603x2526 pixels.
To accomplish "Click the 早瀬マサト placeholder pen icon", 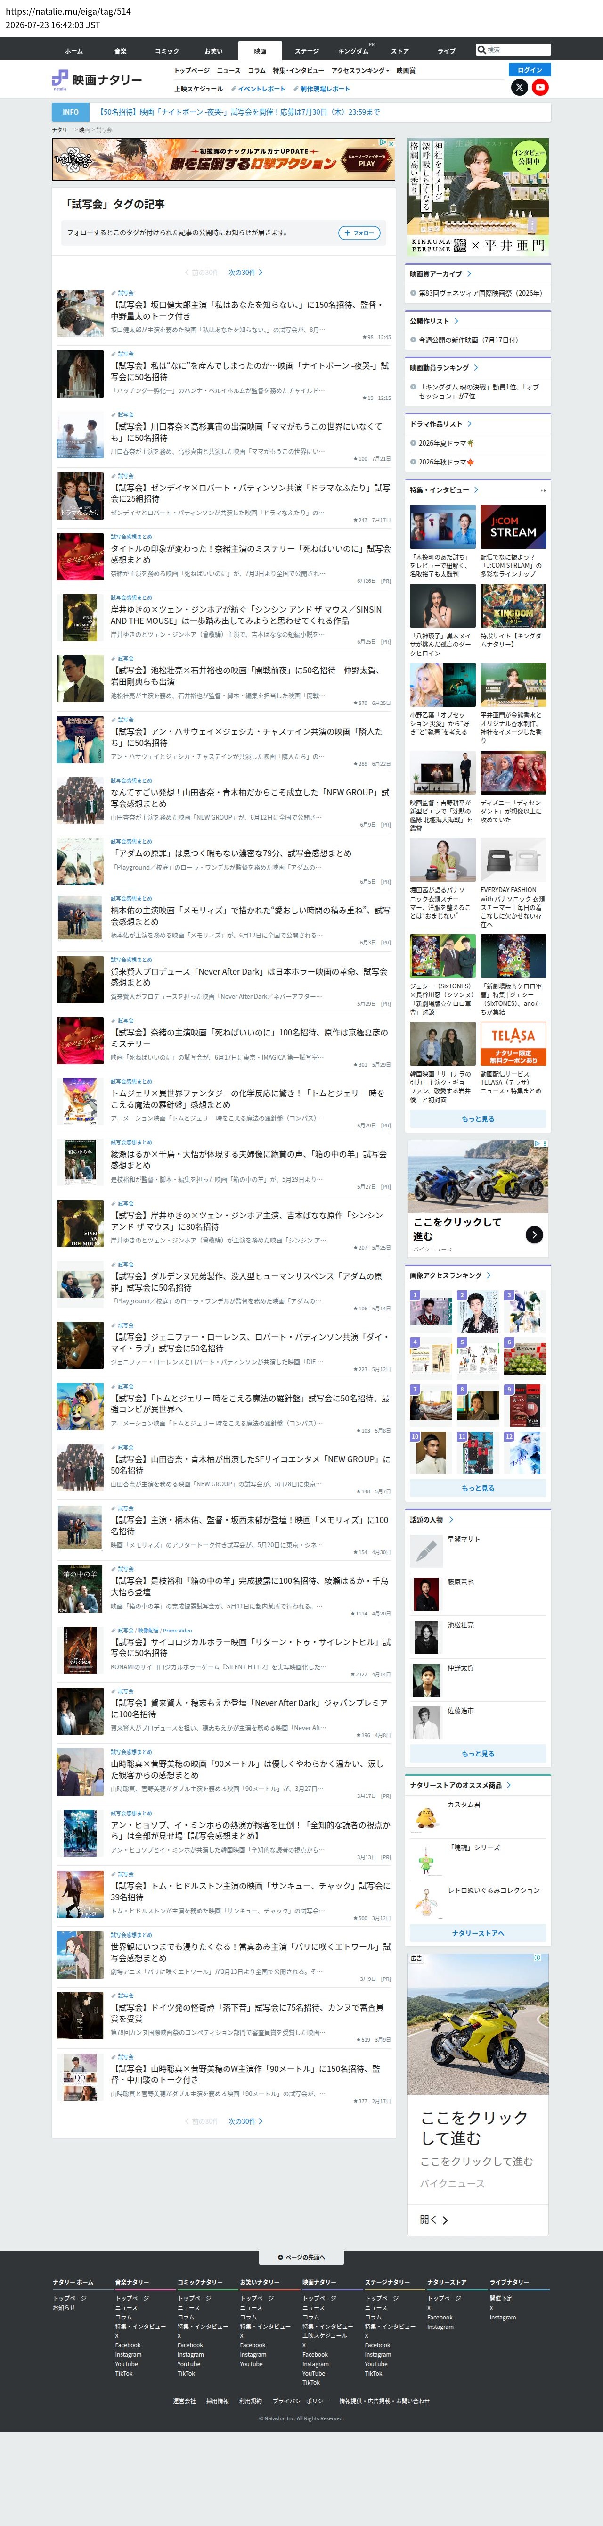I will pos(426,1550).
